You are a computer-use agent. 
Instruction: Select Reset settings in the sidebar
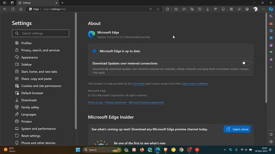point(31,136)
